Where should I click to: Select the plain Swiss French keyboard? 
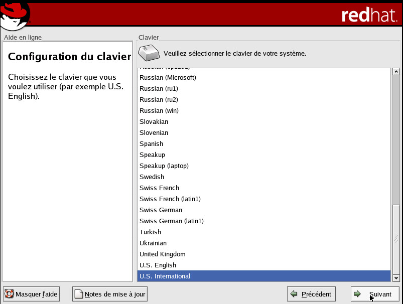[264, 188]
